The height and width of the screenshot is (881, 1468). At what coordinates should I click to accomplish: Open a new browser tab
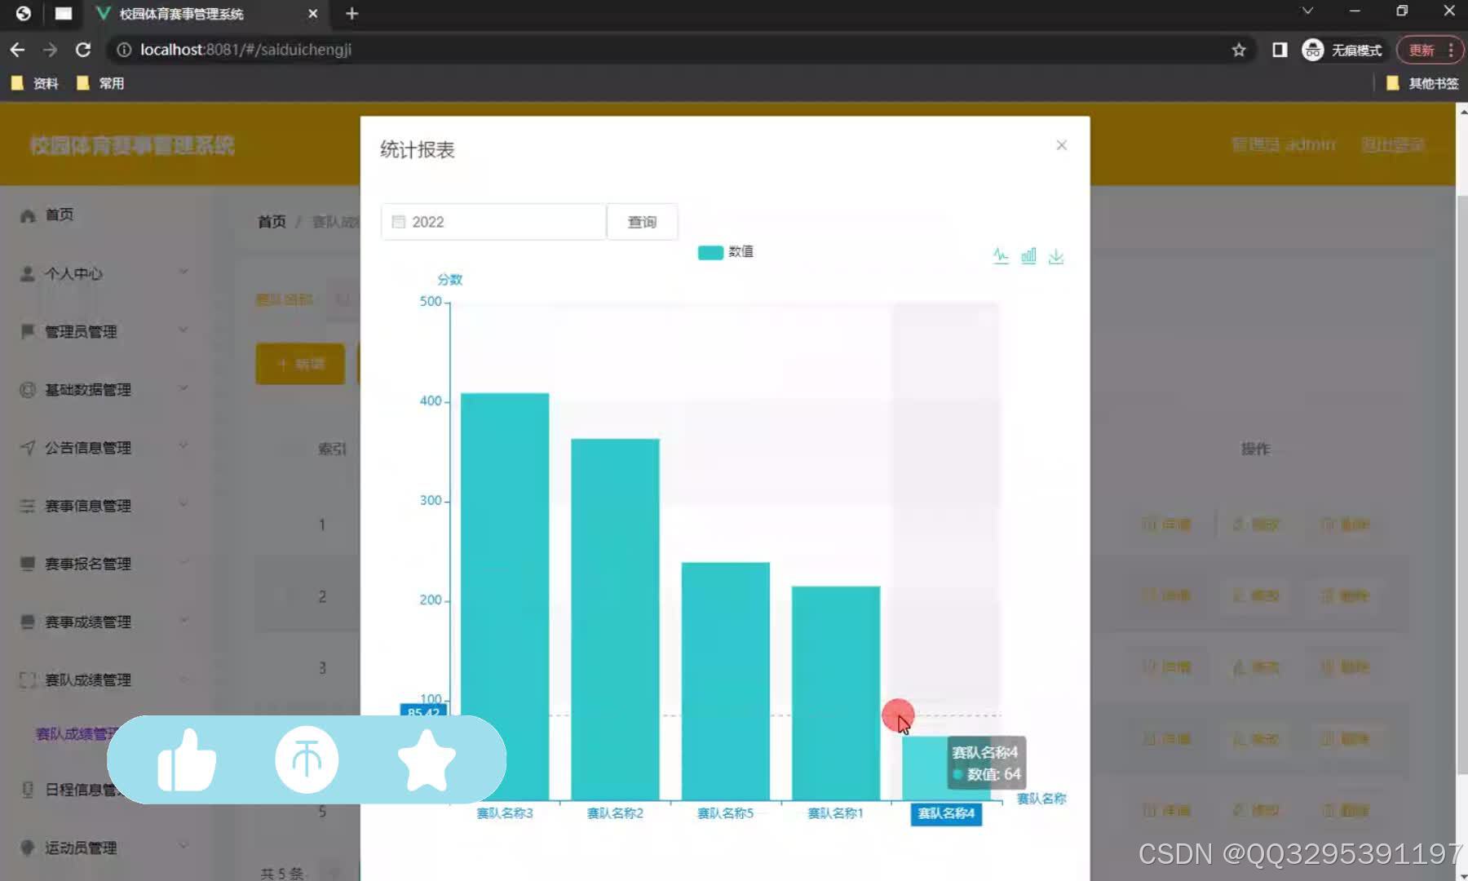tap(352, 14)
